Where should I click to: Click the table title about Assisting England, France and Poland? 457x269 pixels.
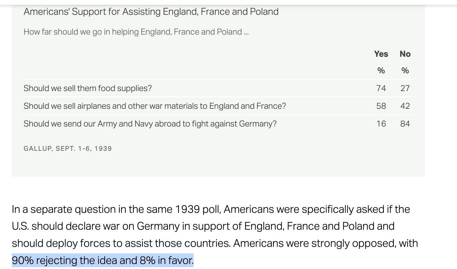click(151, 12)
